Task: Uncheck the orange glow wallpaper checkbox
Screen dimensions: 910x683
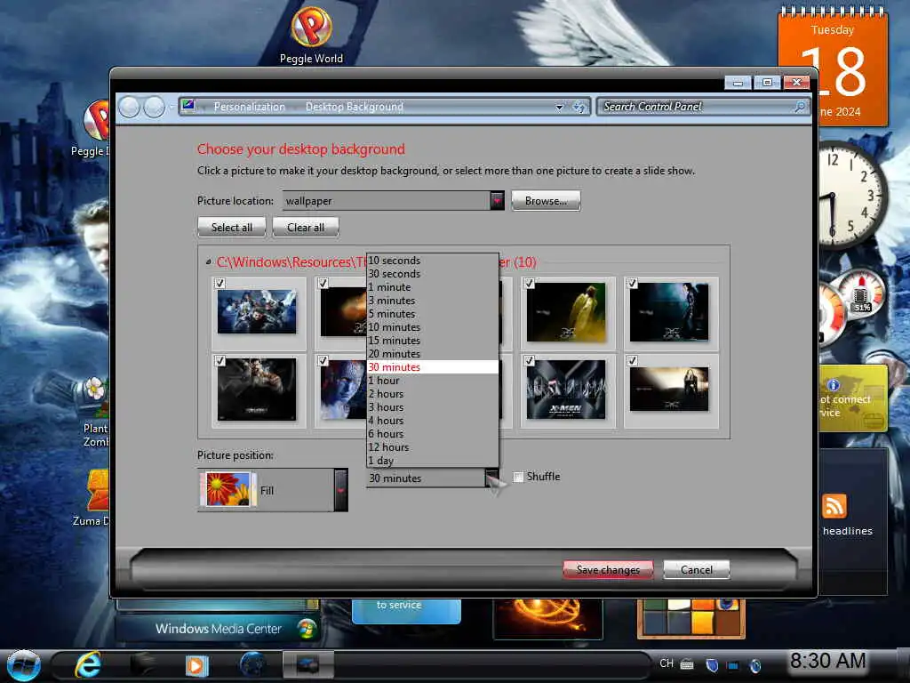Action: click(x=323, y=284)
